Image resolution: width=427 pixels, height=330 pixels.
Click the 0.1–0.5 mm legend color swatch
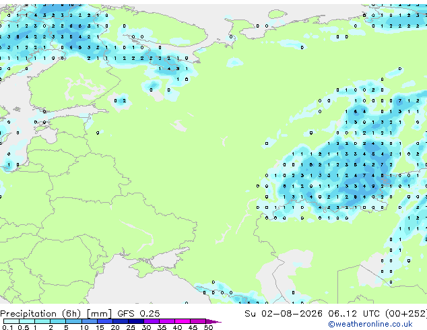pos(11,321)
